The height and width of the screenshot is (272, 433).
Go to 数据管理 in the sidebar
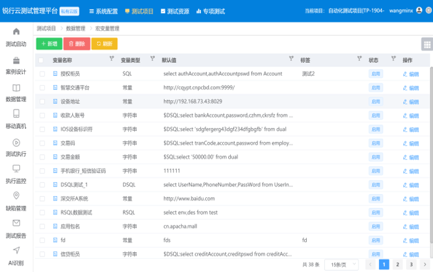(x=16, y=93)
